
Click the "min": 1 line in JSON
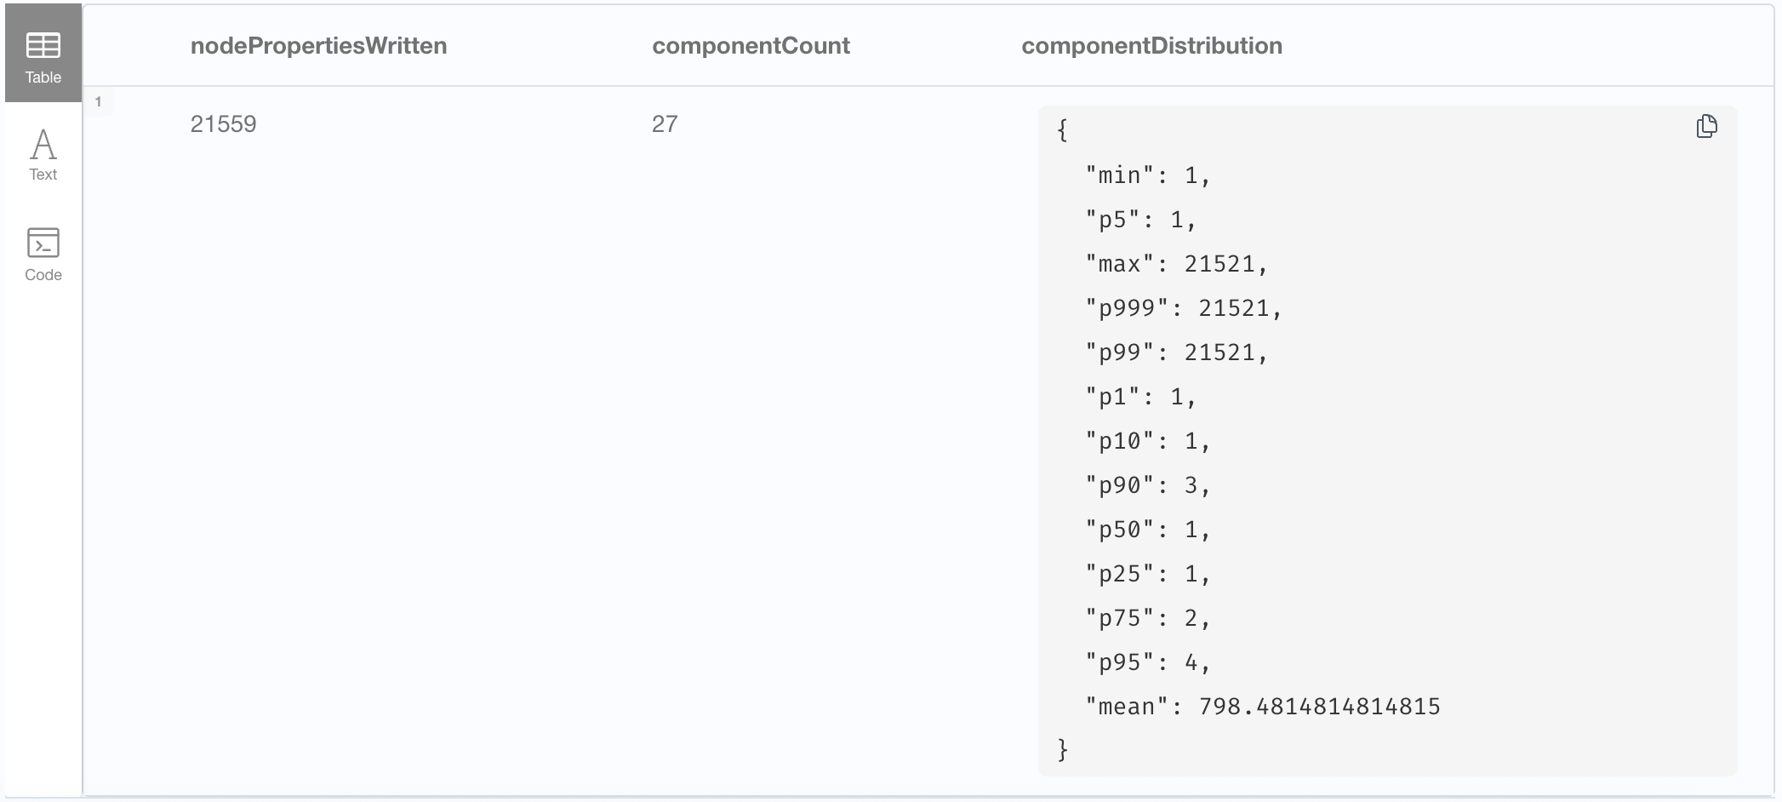point(1147,175)
